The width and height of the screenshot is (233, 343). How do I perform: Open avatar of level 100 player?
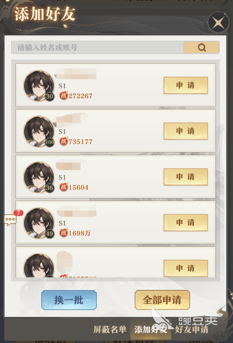pos(39,132)
